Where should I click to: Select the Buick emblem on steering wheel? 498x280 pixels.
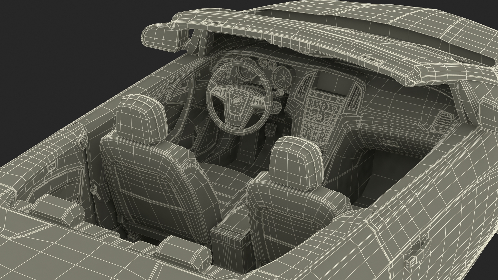[x=237, y=100]
